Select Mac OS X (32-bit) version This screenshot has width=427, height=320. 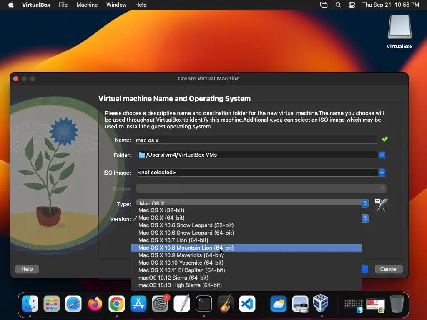tap(246, 210)
